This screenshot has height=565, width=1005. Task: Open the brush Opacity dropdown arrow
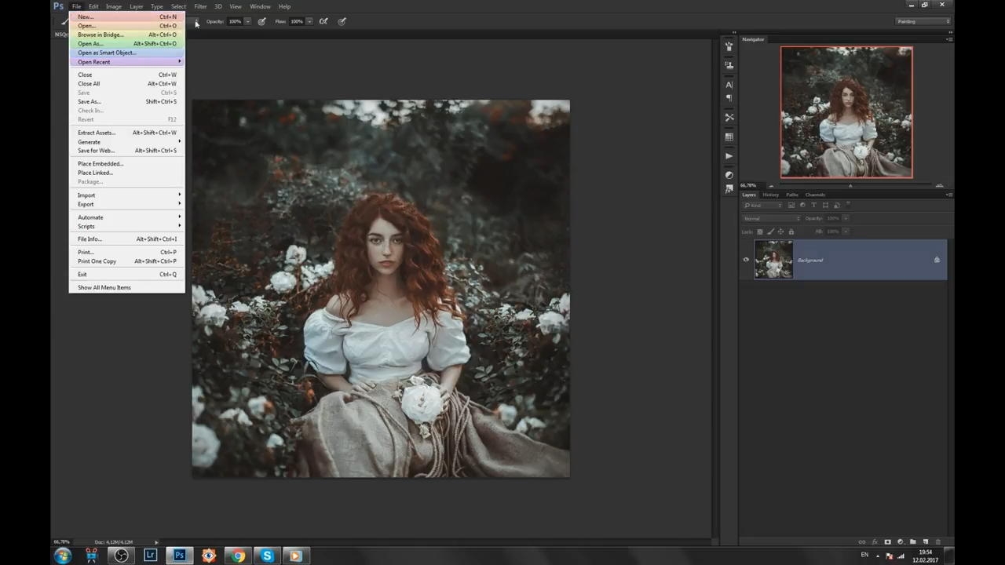[247, 21]
